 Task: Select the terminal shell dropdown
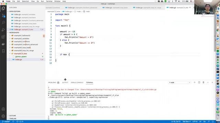click(179, 83)
